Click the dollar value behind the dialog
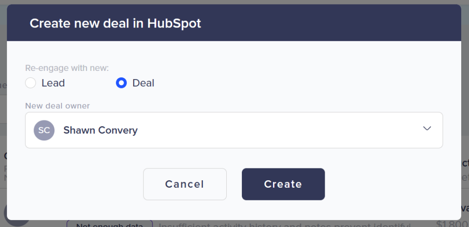Screen dimensions: 469x227 (452, 223)
